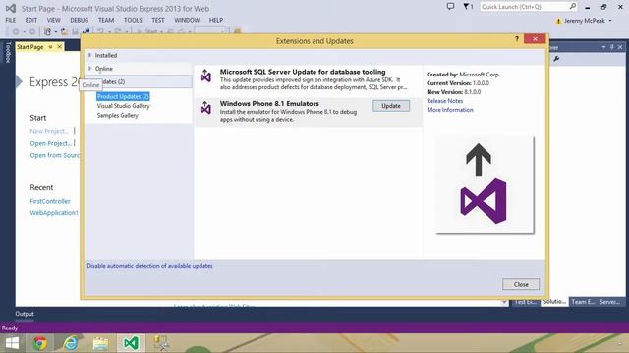
Task: Click the last pinned taskbar application icon
Action: click(x=161, y=343)
